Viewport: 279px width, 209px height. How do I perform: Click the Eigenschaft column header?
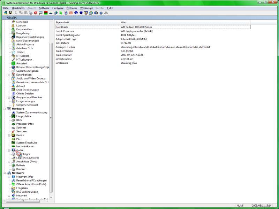coord(87,22)
